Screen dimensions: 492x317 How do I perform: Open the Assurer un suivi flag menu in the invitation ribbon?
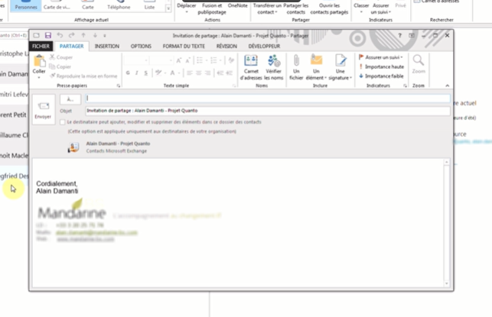click(380, 57)
